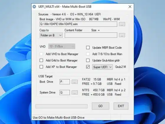Open the VHD 10 - SVBus dropdown

62,46
